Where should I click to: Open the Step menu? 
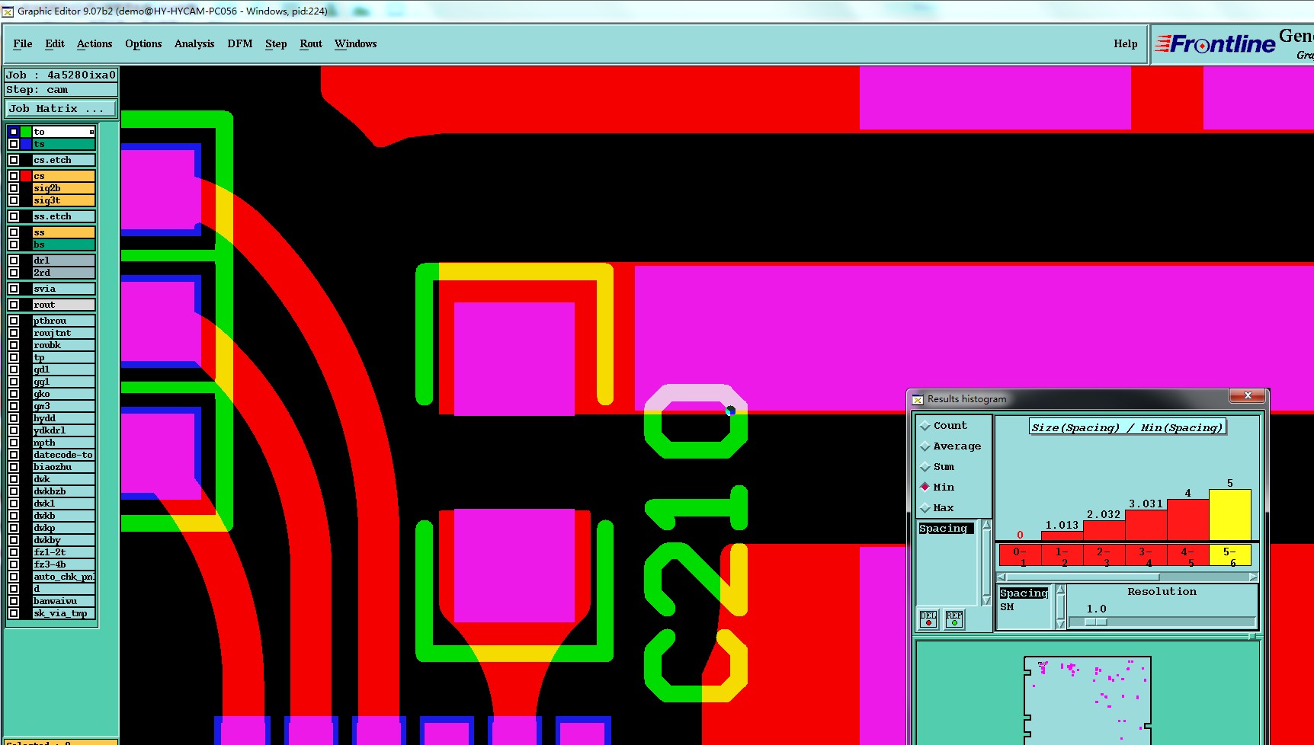pos(276,44)
